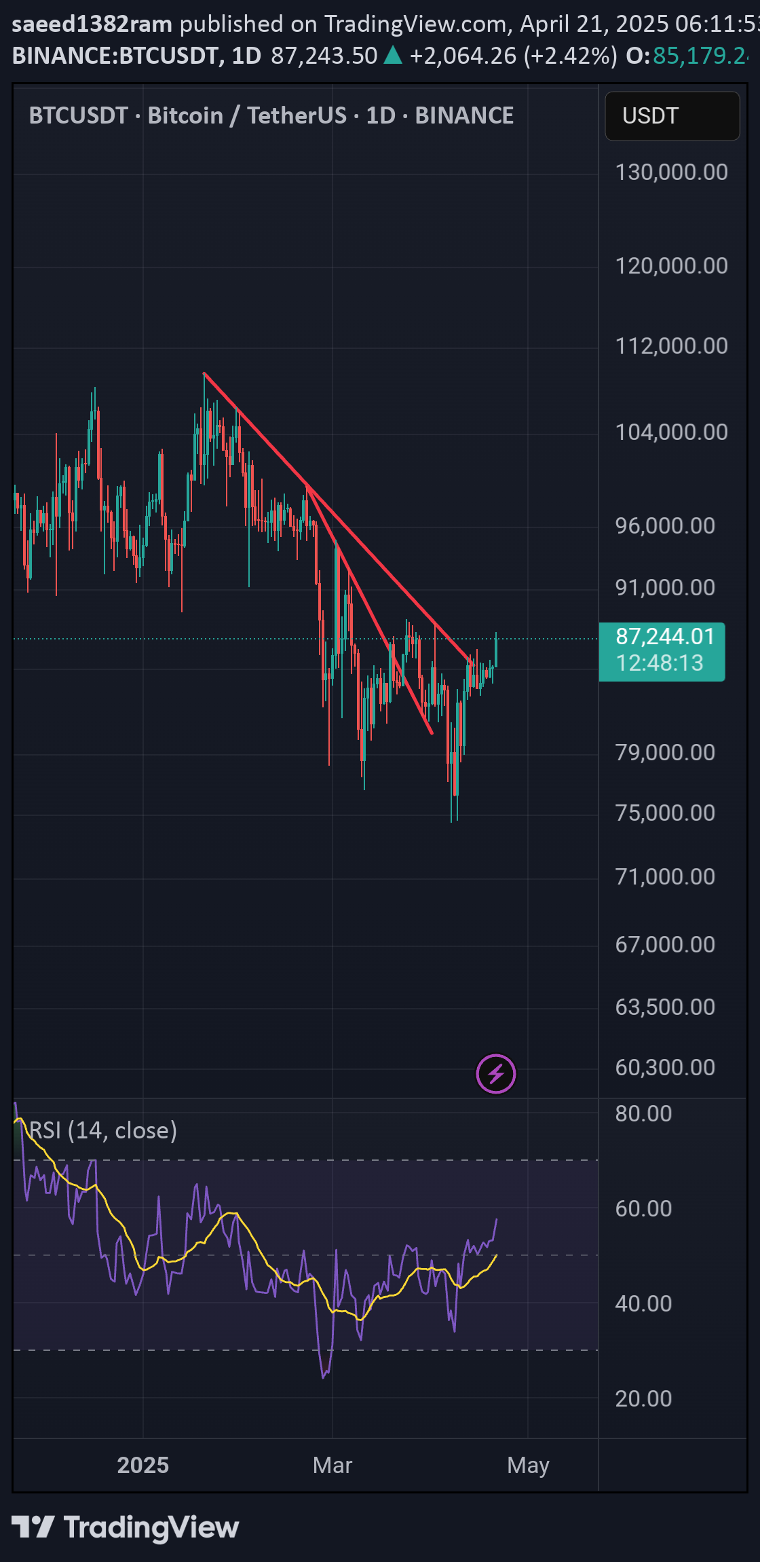Screen dimensions: 760x1562
Task: Click the 60.00 level on the RSI scale
Action: coord(643,1208)
